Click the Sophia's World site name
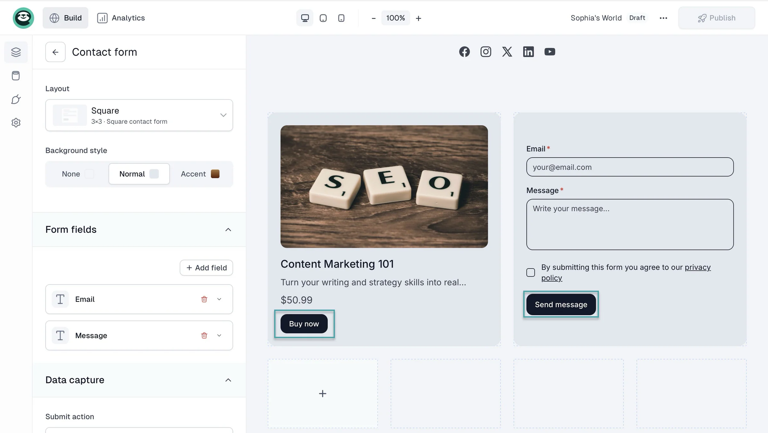Image resolution: width=768 pixels, height=433 pixels. (x=596, y=18)
